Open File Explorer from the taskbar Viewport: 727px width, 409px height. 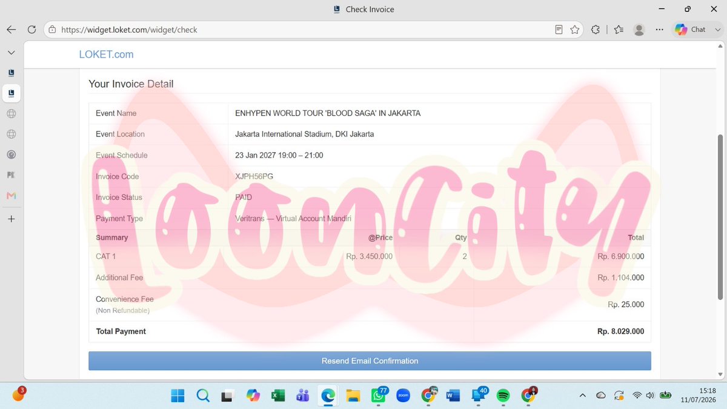pos(353,396)
